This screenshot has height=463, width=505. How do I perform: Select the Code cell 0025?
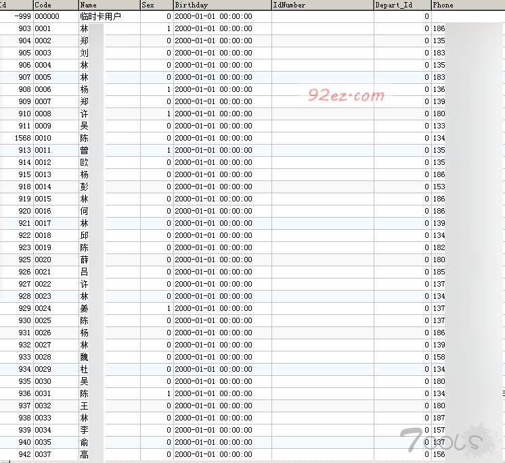tap(56, 320)
